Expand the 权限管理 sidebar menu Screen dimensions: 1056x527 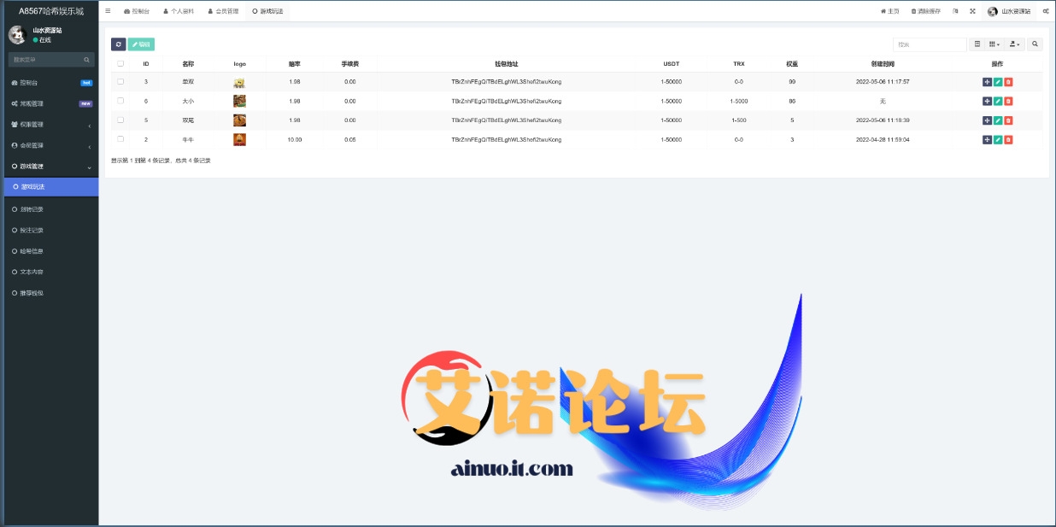point(50,125)
